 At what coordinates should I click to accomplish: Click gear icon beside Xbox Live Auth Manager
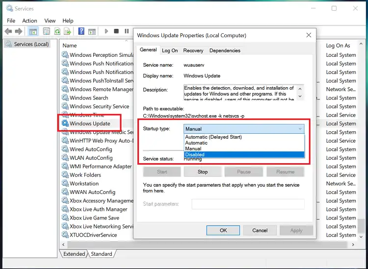pyautogui.click(x=65, y=209)
